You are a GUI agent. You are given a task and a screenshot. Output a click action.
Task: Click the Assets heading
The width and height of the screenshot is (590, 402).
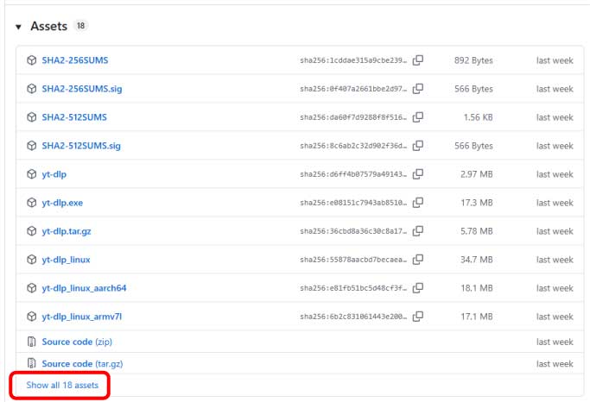click(x=49, y=26)
